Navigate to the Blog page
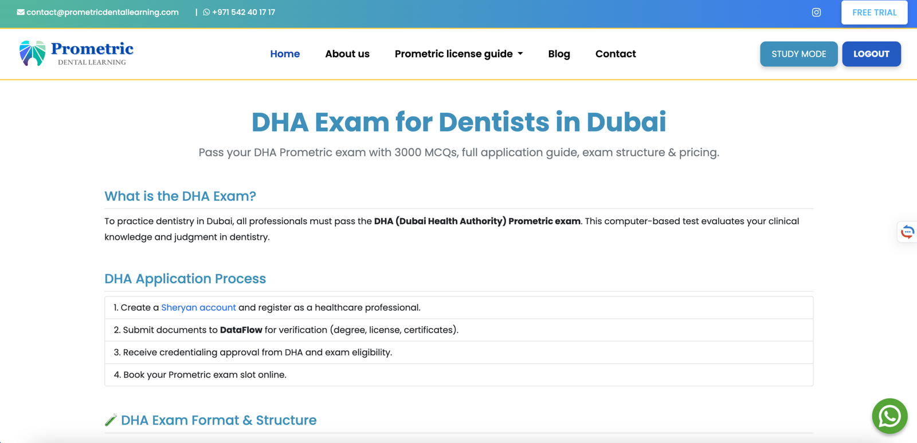Screen dimensions: 917x443 coord(559,54)
